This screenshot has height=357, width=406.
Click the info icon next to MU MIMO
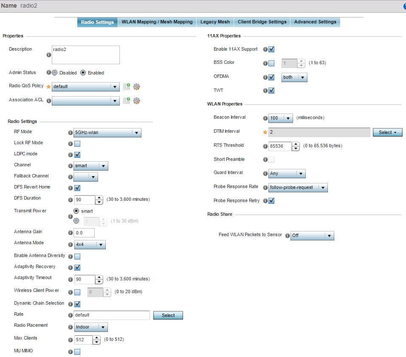click(70, 351)
